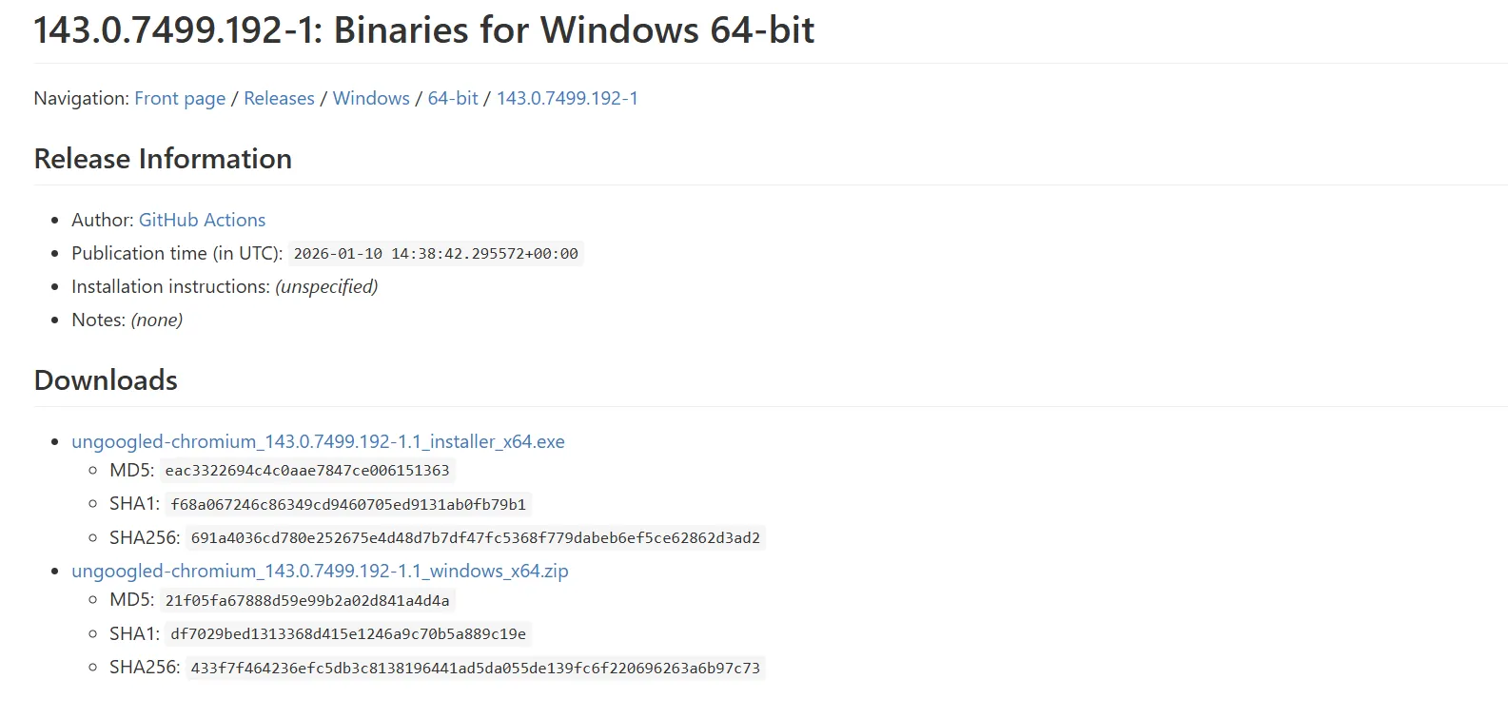Click the page title for Windows 64-bit binaries
This screenshot has height=718, width=1508.
click(x=423, y=29)
